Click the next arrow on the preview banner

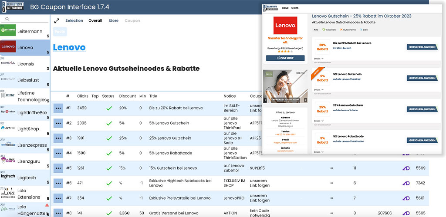click(305, 100)
